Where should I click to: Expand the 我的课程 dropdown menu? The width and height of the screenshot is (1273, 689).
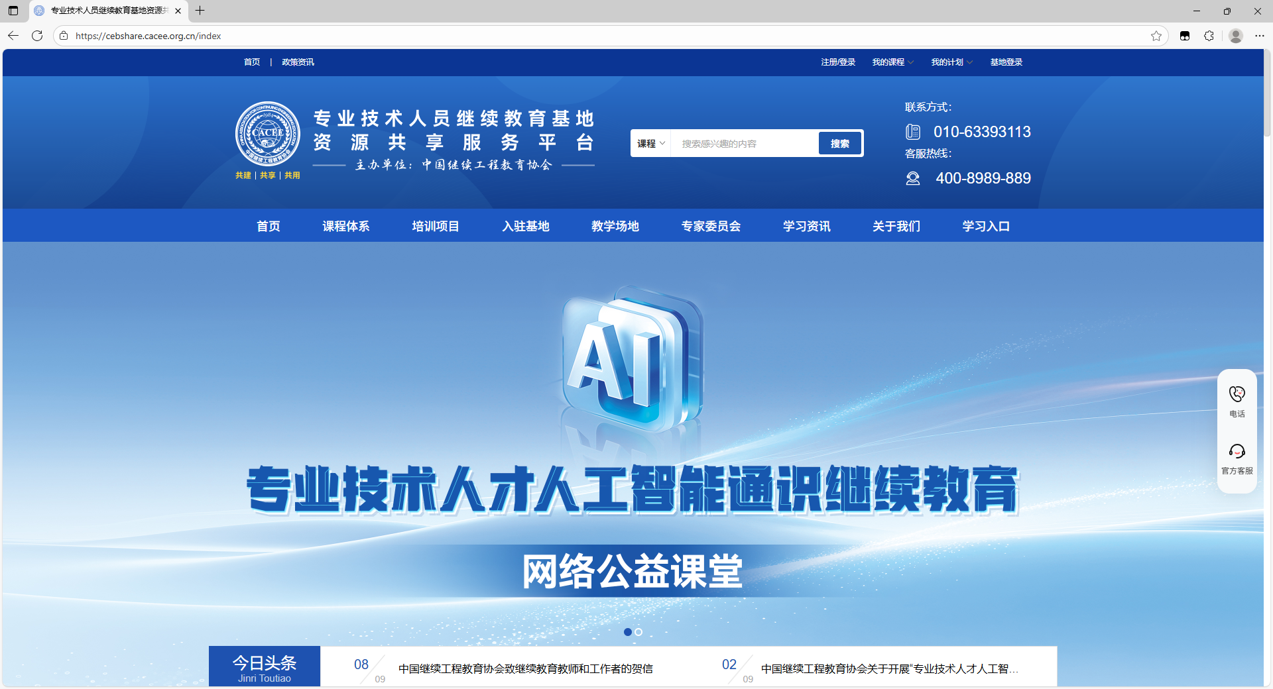click(892, 62)
